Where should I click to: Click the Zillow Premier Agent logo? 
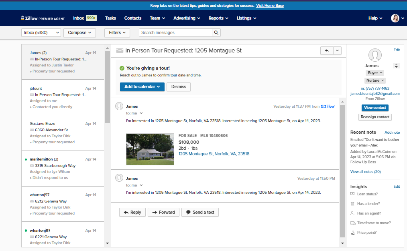(x=43, y=18)
